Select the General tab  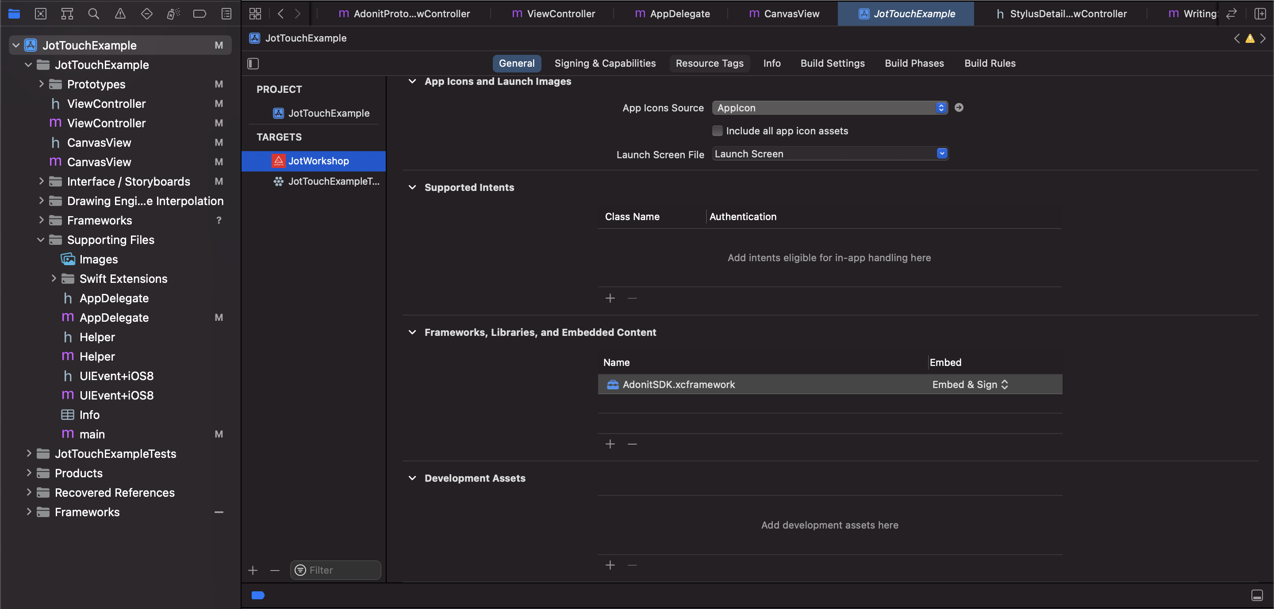[516, 63]
